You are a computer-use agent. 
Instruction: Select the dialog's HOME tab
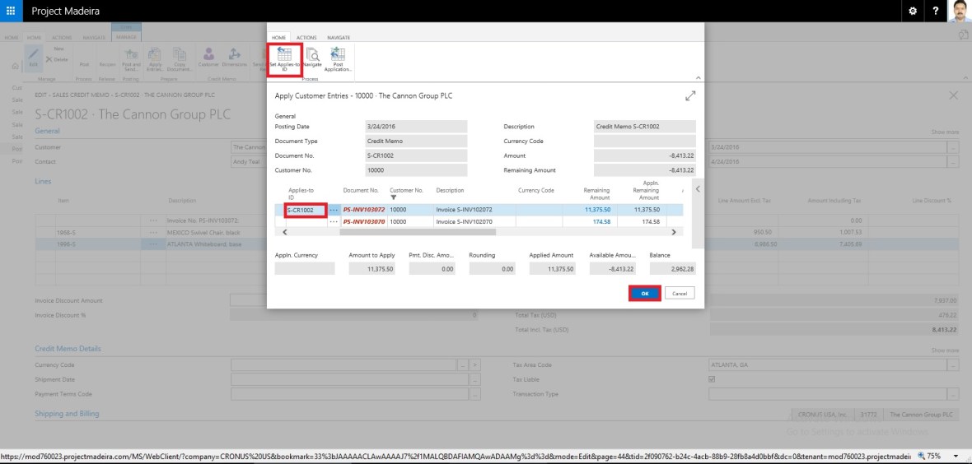point(279,38)
